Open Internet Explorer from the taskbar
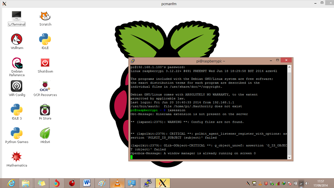Screen dimensions: 334x188 (11, 183)
